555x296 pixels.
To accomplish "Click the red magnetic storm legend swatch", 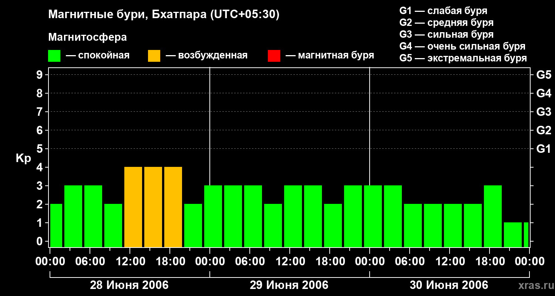I will coord(274,56).
